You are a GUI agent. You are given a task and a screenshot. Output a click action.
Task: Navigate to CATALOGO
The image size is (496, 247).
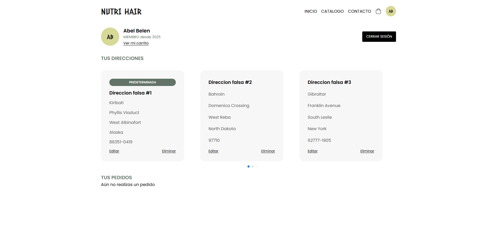[x=332, y=11]
